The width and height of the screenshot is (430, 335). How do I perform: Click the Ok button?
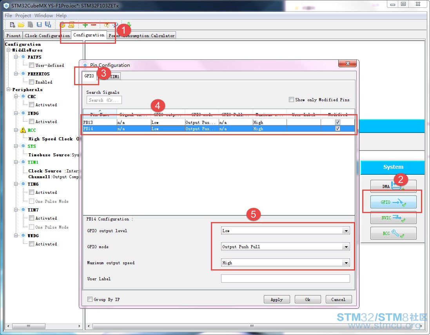[x=308, y=299]
